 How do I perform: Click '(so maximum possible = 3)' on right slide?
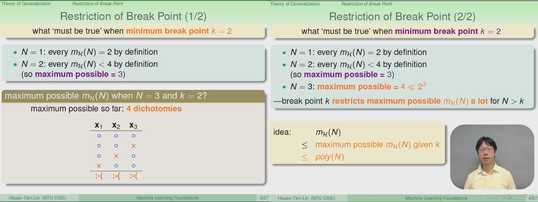click(x=342, y=75)
